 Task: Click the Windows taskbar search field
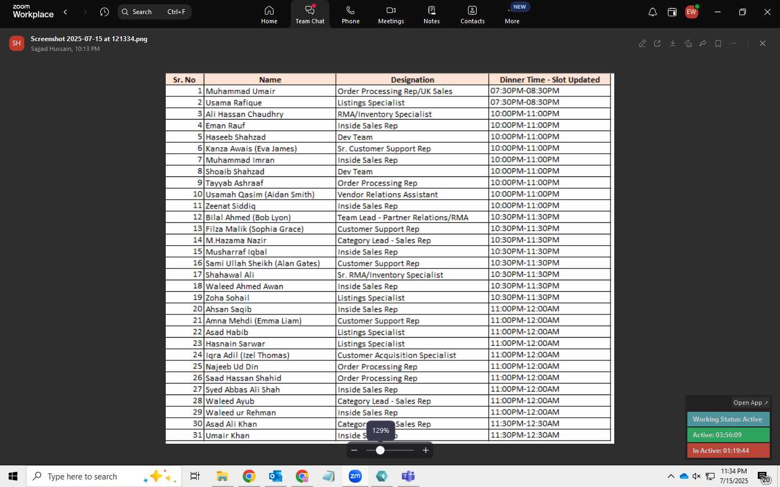click(x=104, y=476)
